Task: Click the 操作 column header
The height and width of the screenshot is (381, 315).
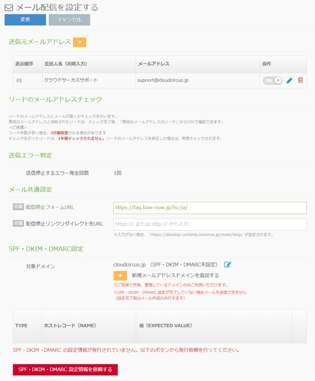Action: [283, 64]
